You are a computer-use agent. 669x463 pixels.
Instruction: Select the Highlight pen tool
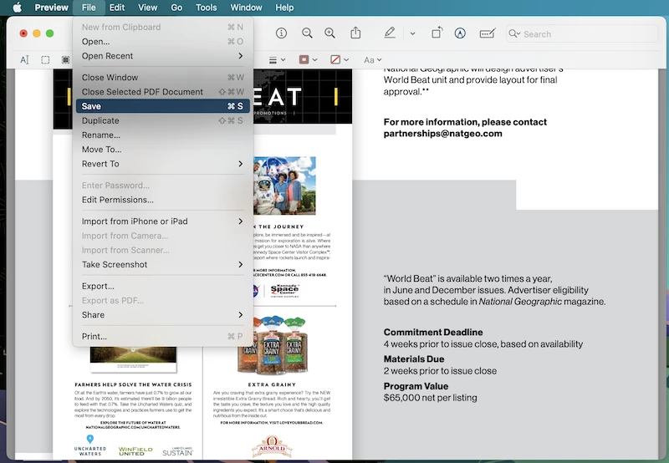tap(390, 33)
